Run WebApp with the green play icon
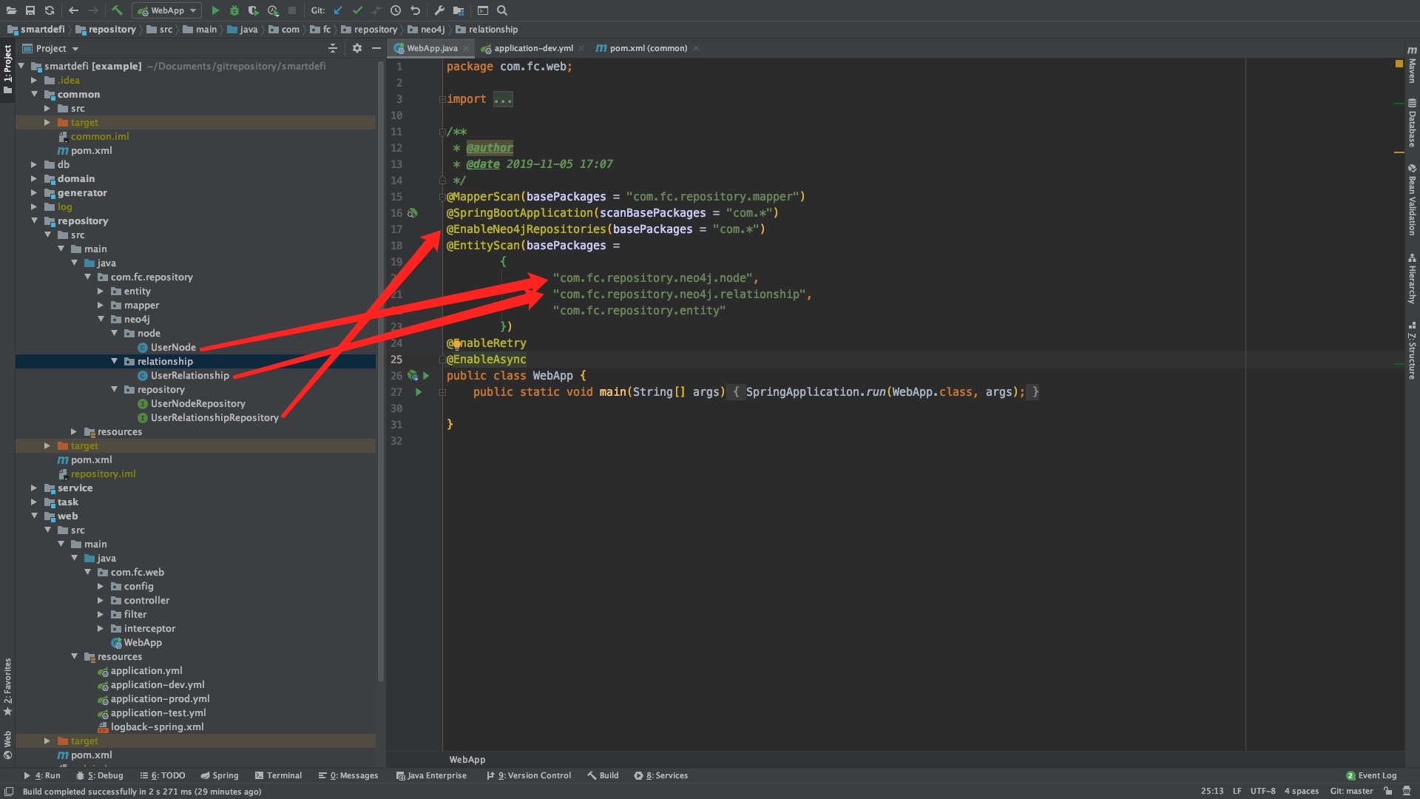Image resolution: width=1420 pixels, height=799 pixels. click(215, 10)
